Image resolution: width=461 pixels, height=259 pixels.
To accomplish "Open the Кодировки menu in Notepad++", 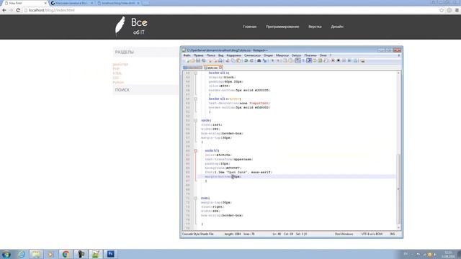I will click(233, 55).
